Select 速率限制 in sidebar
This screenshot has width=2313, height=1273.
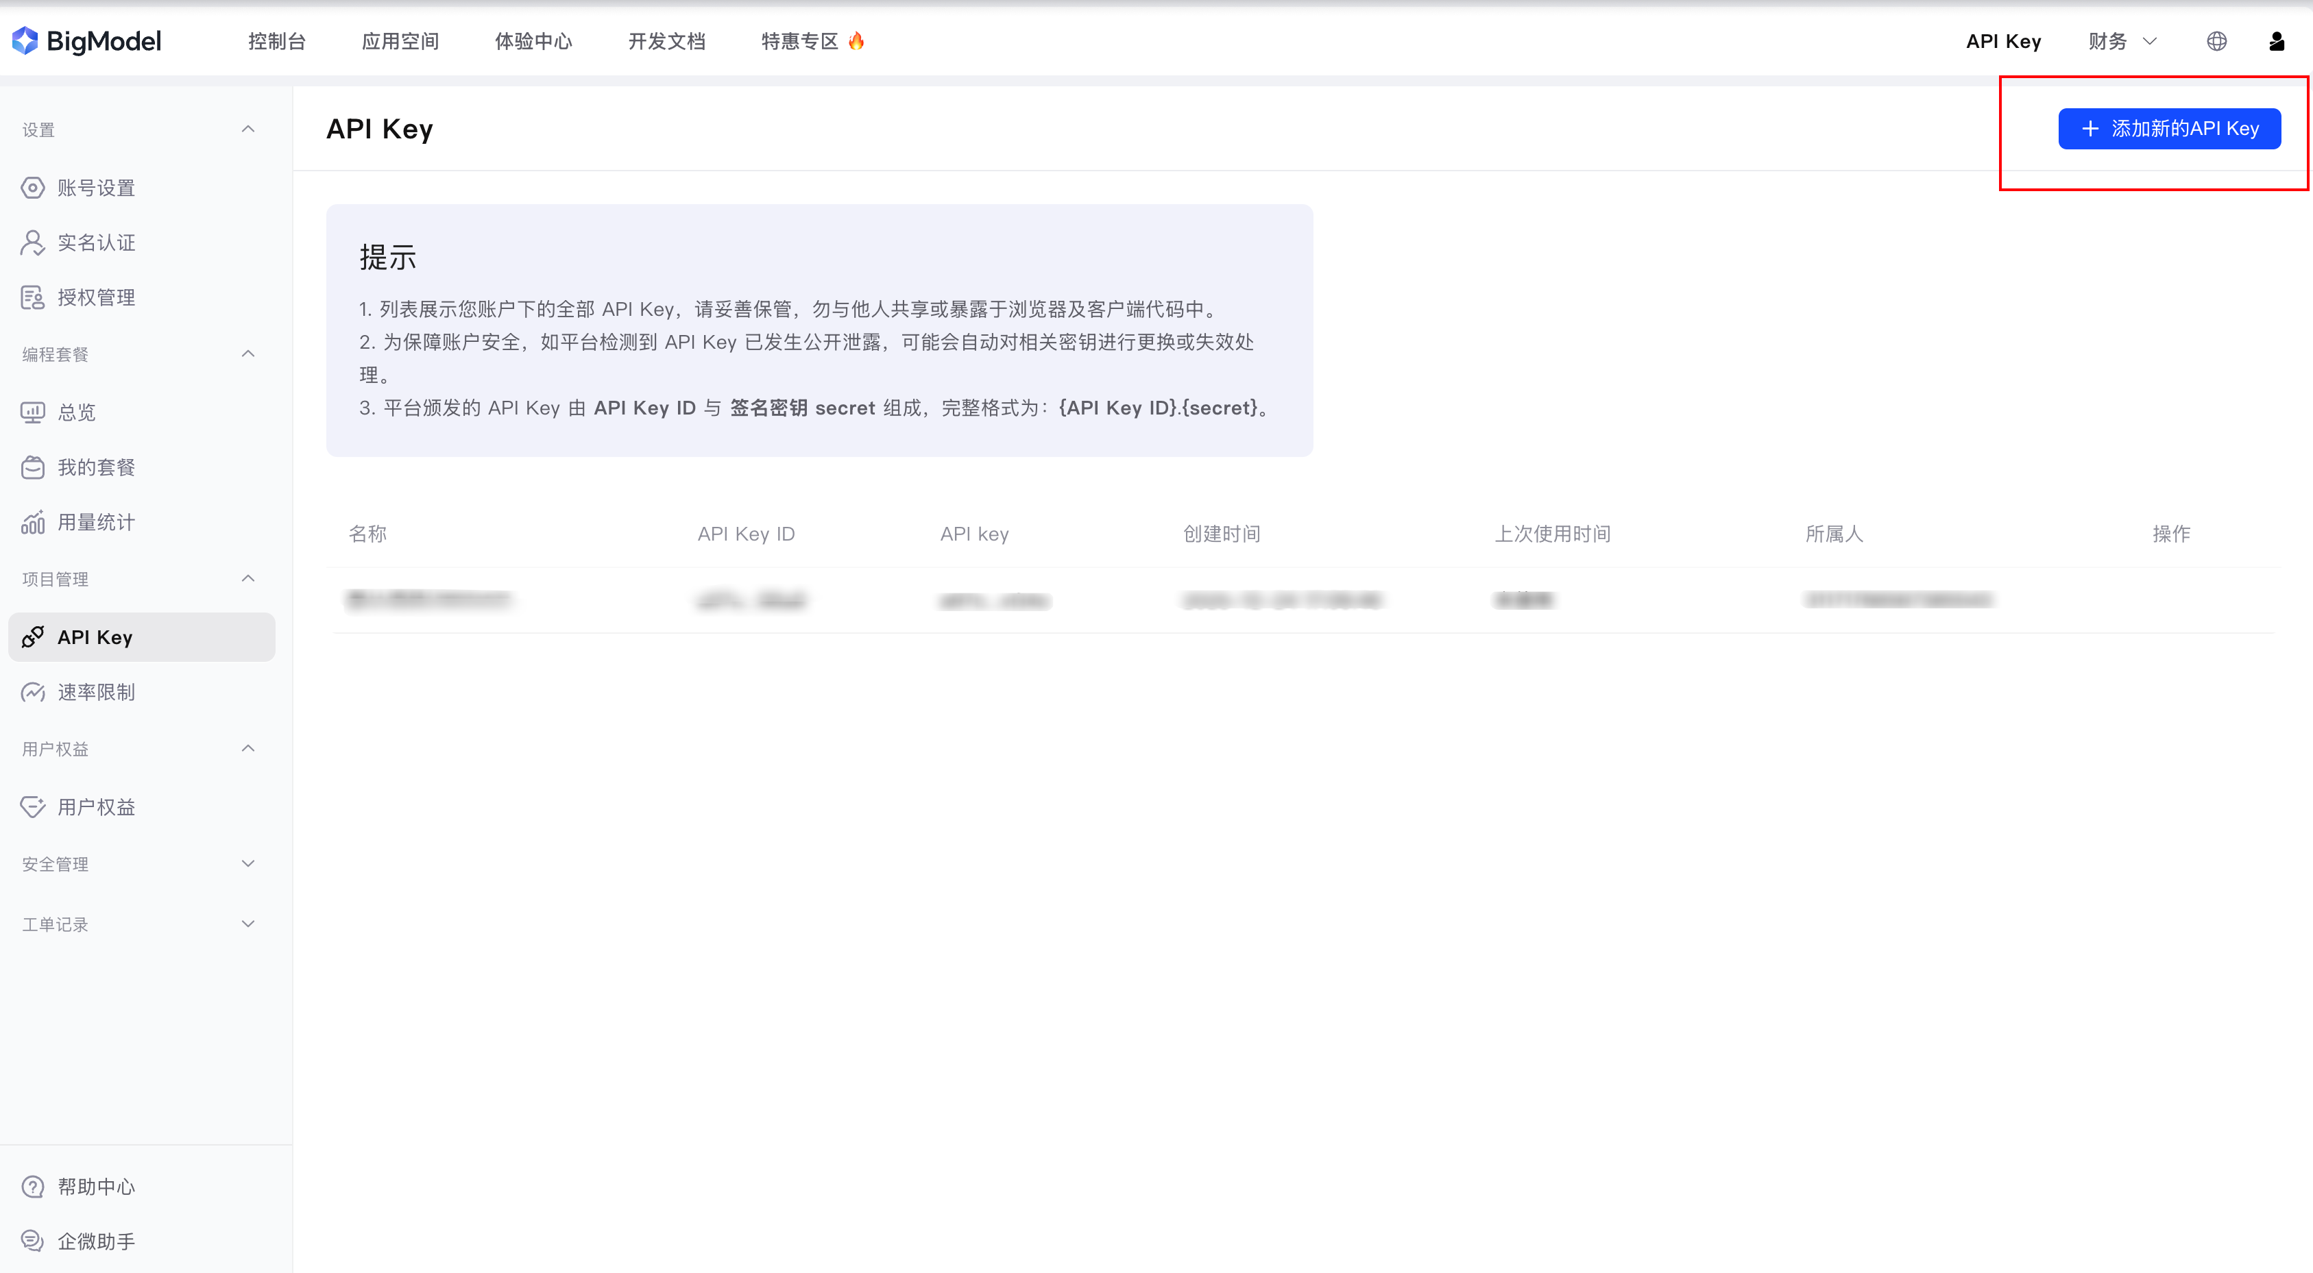(95, 692)
